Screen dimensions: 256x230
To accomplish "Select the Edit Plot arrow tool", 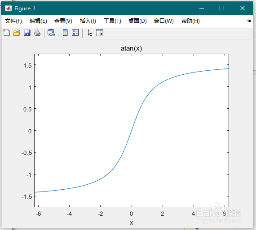I will 90,33.
